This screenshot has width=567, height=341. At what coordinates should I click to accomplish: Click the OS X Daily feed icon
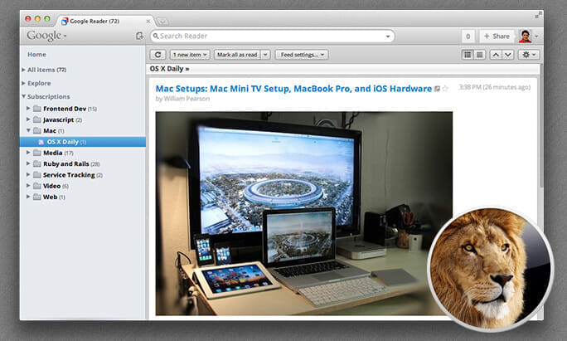(x=41, y=142)
